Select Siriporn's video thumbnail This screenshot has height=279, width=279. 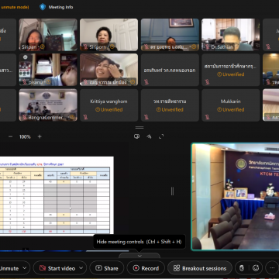[108, 35]
